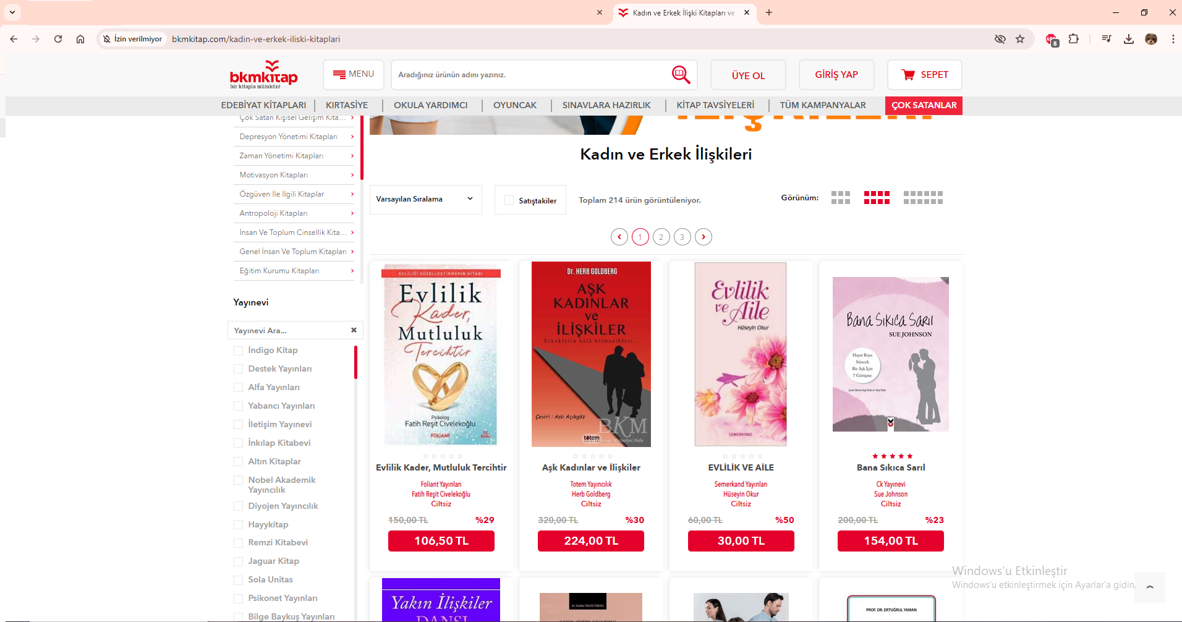This screenshot has height=622, width=1182.
Task: Click the publisher list red scrollbar
Action: click(355, 362)
